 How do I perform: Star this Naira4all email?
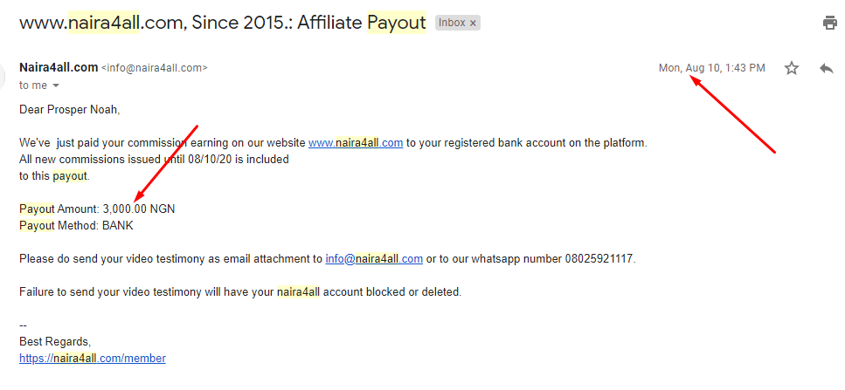[792, 68]
